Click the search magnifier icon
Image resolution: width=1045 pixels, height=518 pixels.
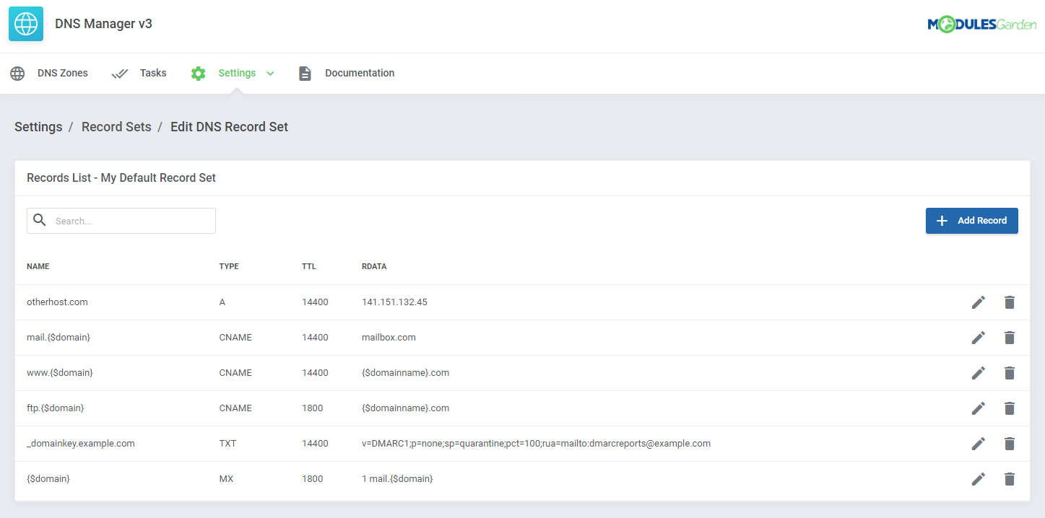pos(40,220)
